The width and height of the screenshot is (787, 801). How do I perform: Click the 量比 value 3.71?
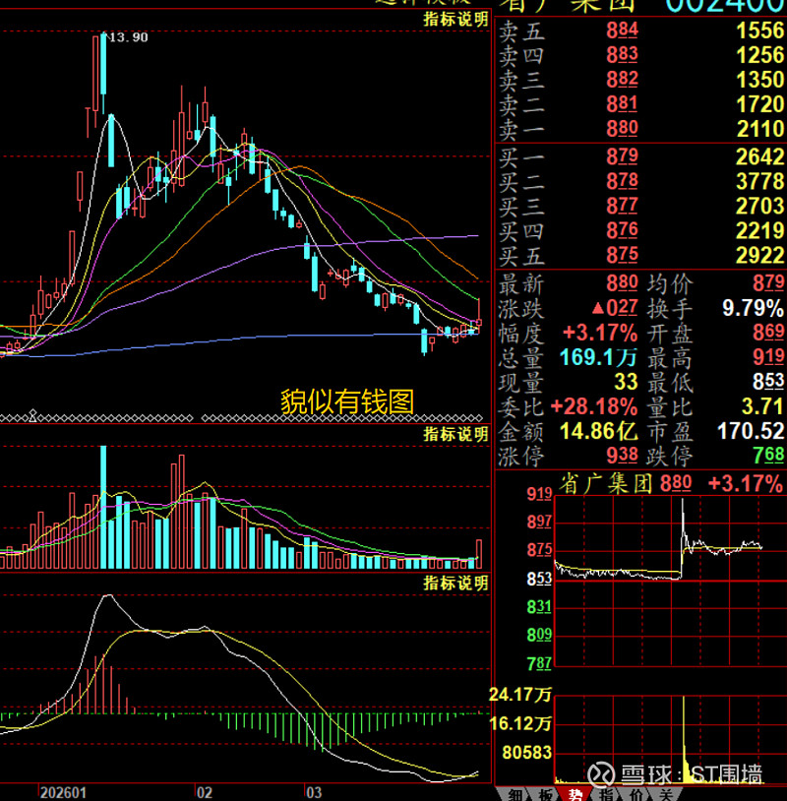(x=762, y=406)
